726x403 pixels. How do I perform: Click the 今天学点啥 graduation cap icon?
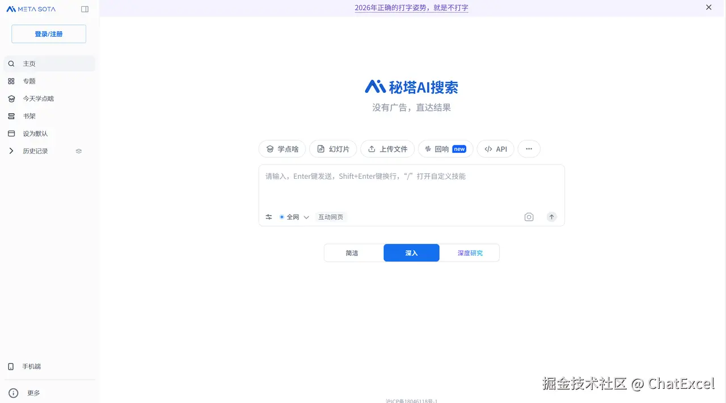pyautogui.click(x=11, y=98)
